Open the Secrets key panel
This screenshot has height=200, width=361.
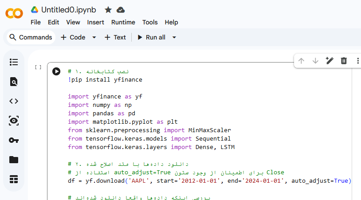(14, 140)
